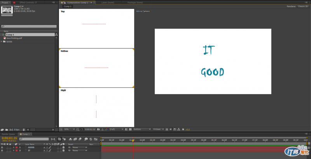Click Project panel search field
Image resolution: width=311 pixels, height=159 pixels.
(29, 26)
